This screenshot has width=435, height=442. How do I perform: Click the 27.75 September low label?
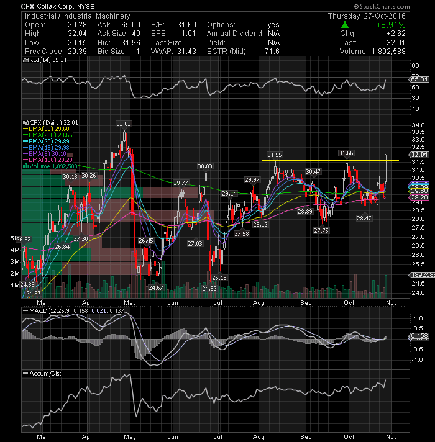tap(321, 230)
